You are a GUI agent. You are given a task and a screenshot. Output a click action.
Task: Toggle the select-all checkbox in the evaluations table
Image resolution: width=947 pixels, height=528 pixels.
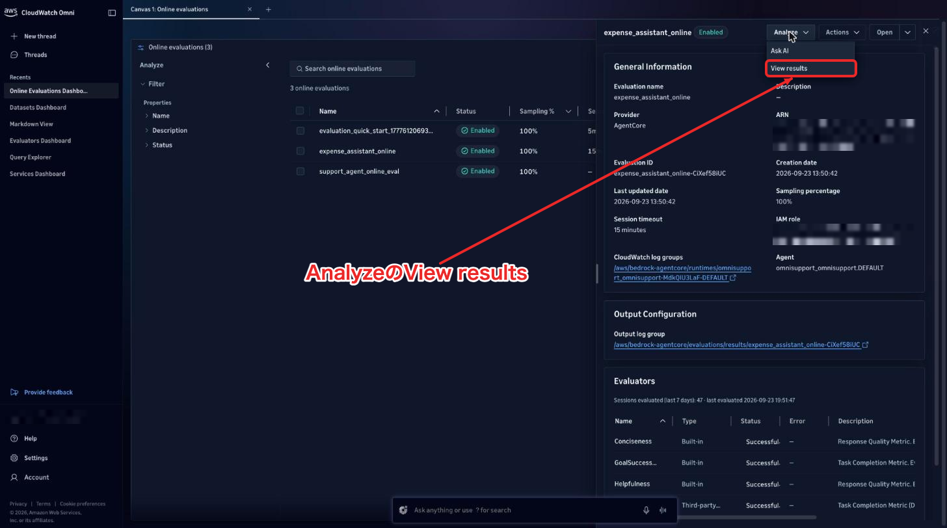point(300,111)
